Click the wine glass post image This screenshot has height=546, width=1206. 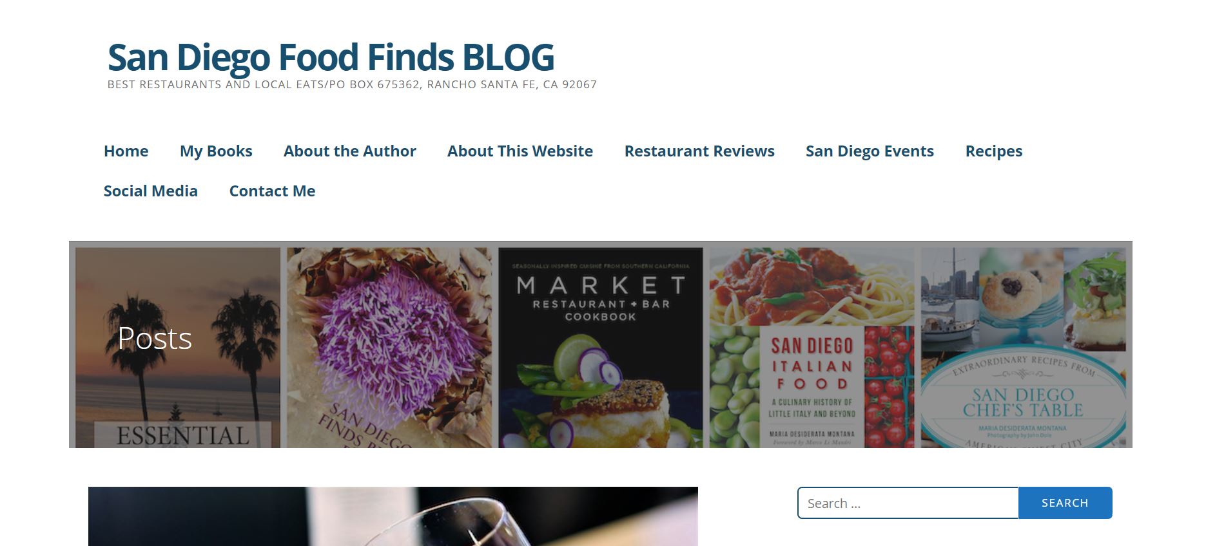(x=393, y=516)
